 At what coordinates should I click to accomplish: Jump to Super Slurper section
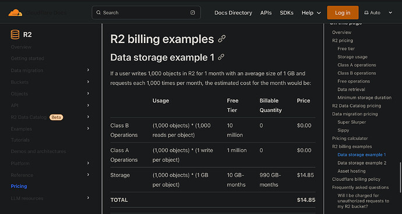point(352,122)
